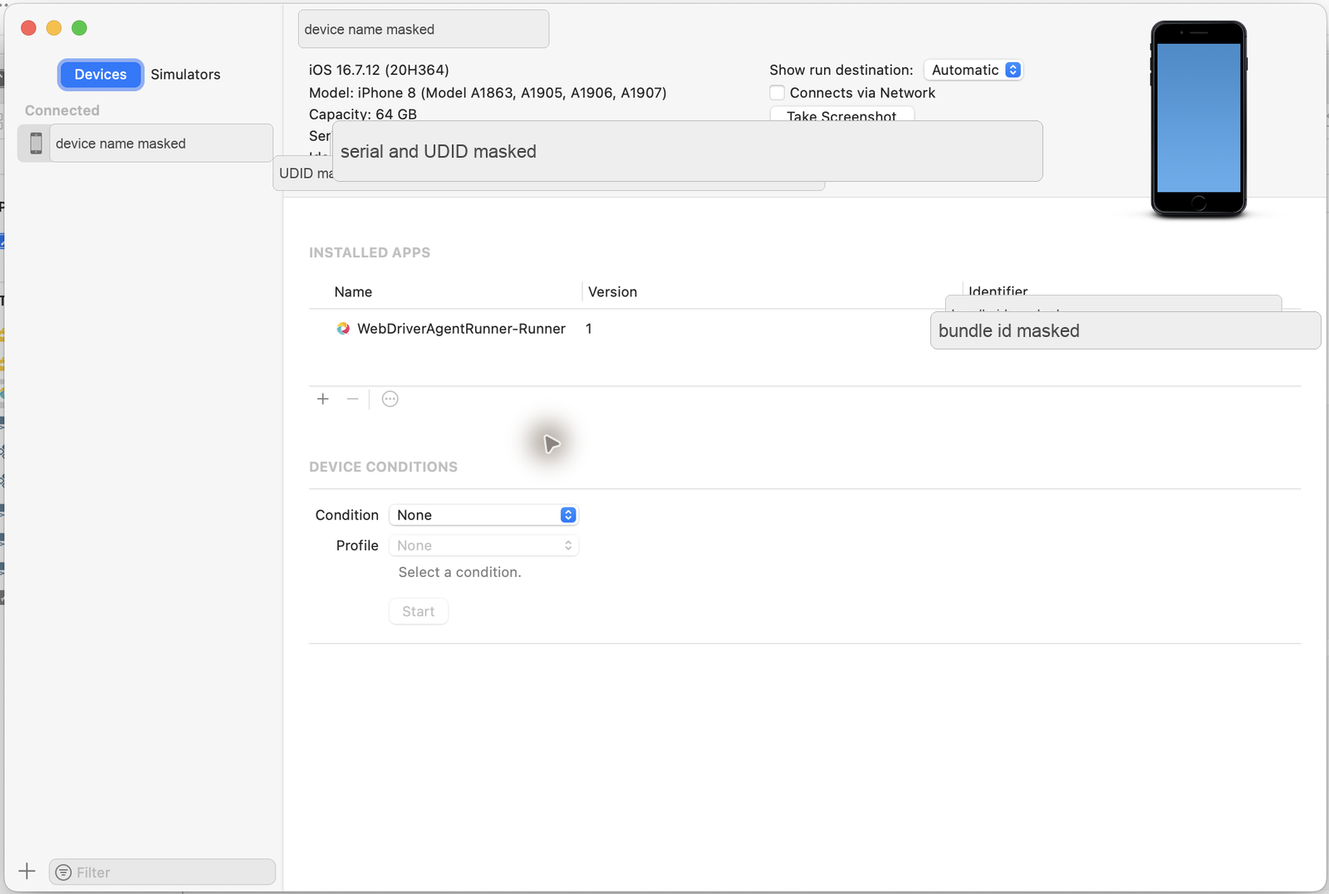Open the Profile dropdown
The height and width of the screenshot is (894, 1329).
[x=483, y=545]
